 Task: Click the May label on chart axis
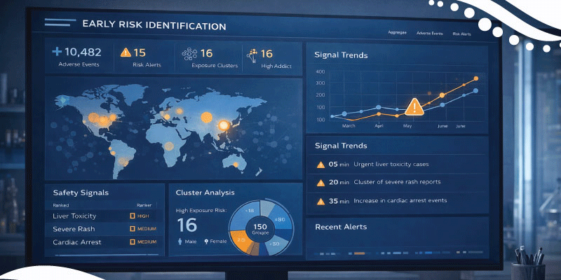point(407,126)
